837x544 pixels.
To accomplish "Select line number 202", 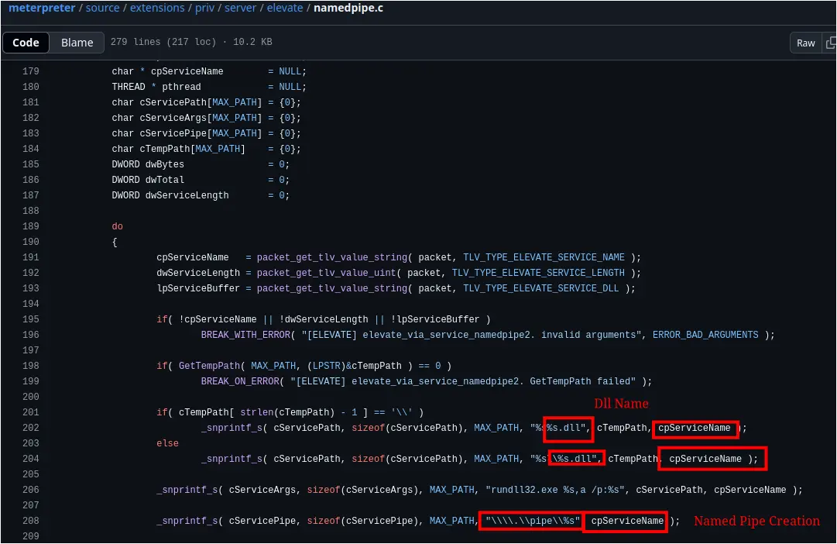I will tap(30, 428).
